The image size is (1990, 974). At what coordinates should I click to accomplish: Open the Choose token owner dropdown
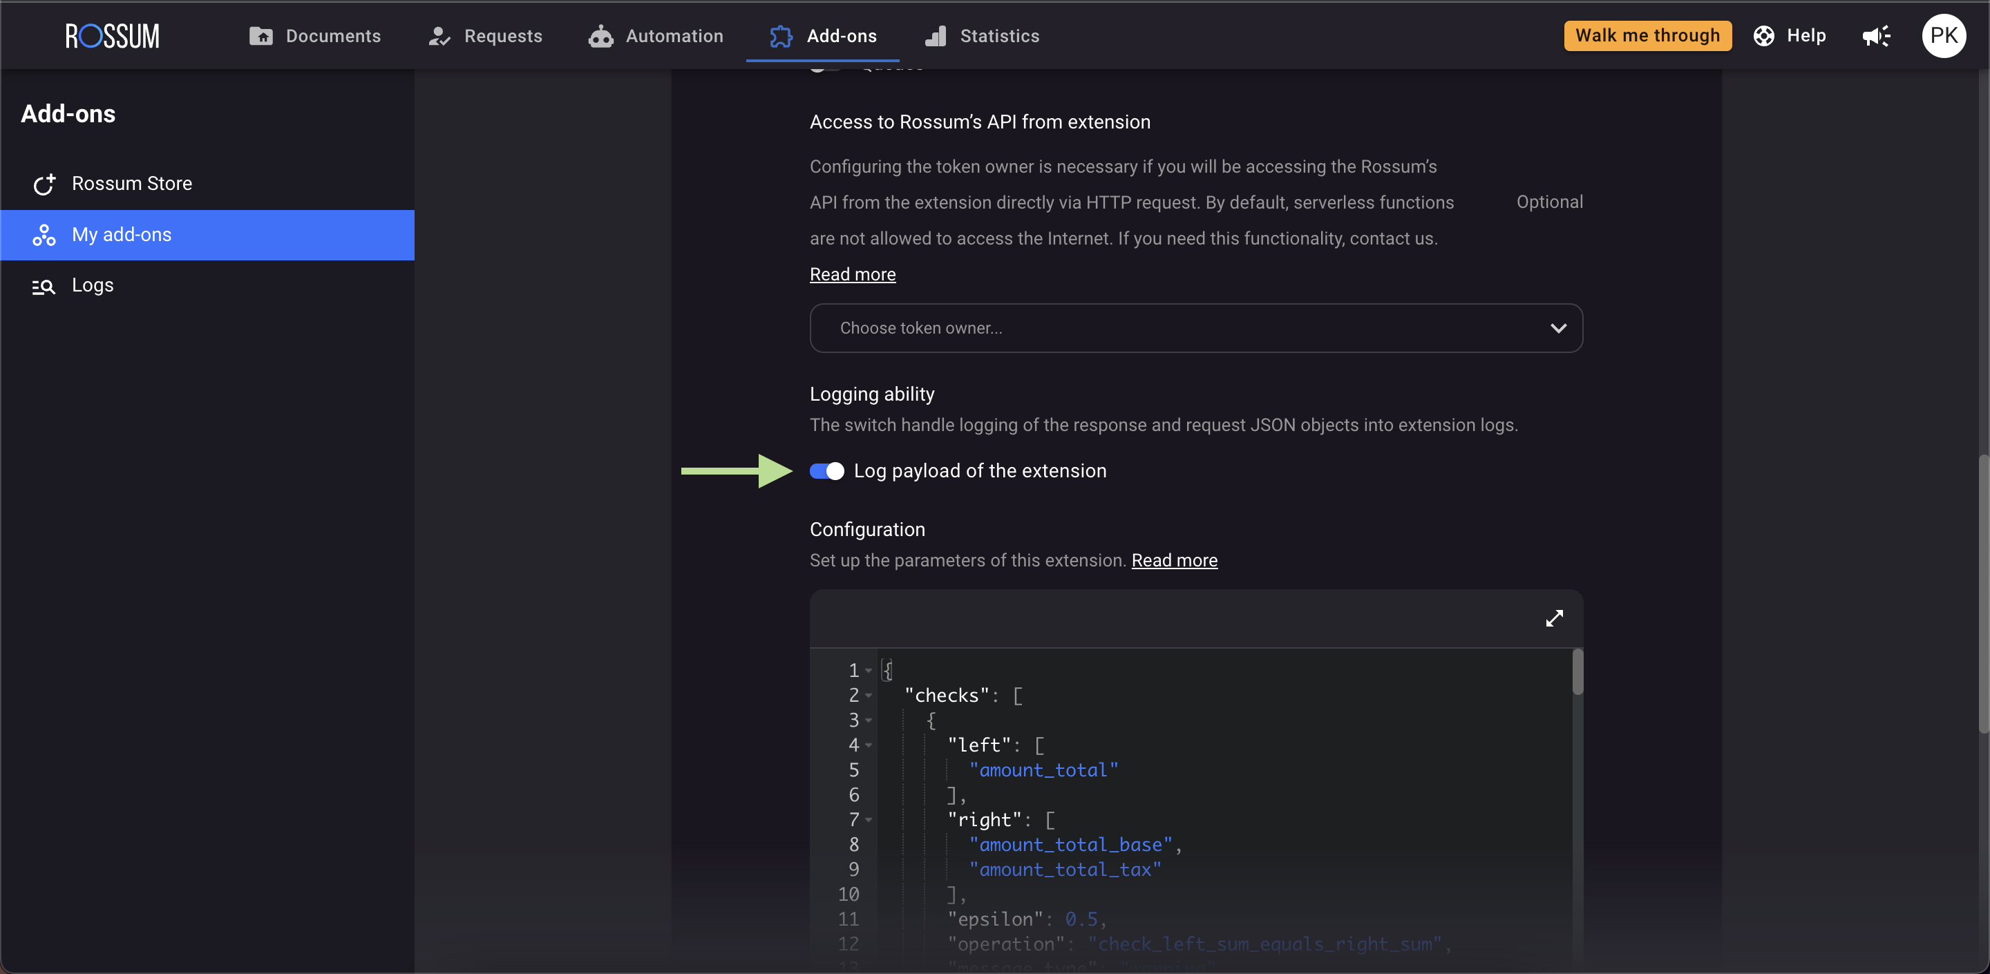click(x=1195, y=327)
